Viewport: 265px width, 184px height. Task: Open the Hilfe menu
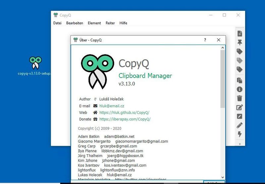click(x=123, y=23)
